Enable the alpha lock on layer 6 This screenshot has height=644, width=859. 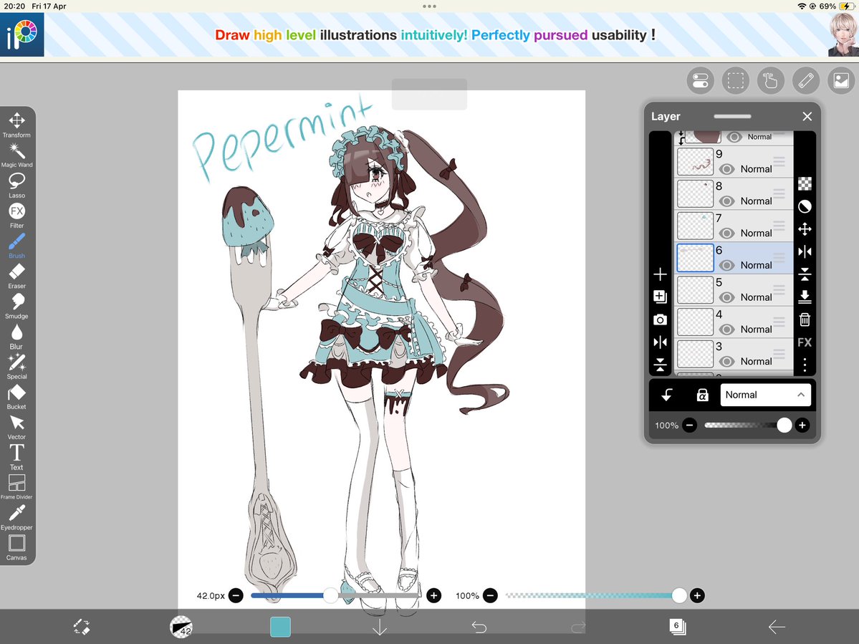coord(703,395)
